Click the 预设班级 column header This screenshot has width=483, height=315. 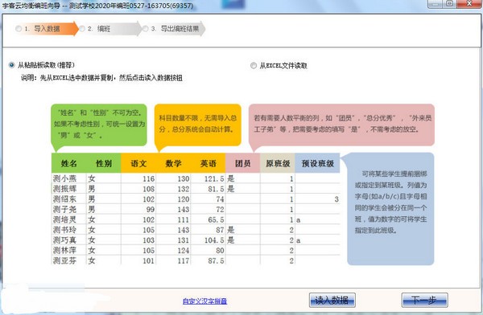318,163
